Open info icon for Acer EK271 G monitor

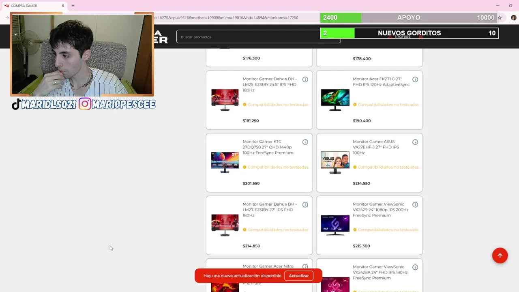[415, 79]
